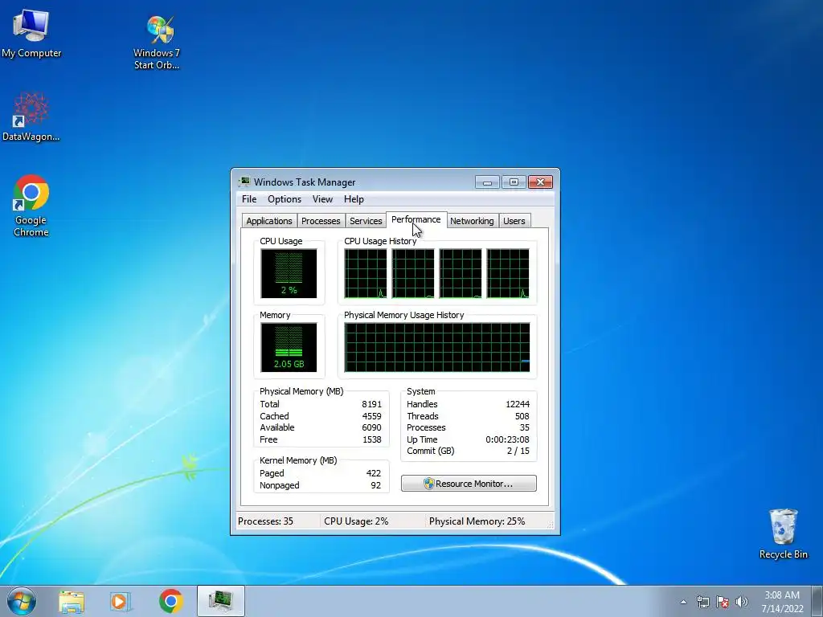Click status bar Physical Memory: 25%
Screen dimensions: 823x617
(477, 521)
